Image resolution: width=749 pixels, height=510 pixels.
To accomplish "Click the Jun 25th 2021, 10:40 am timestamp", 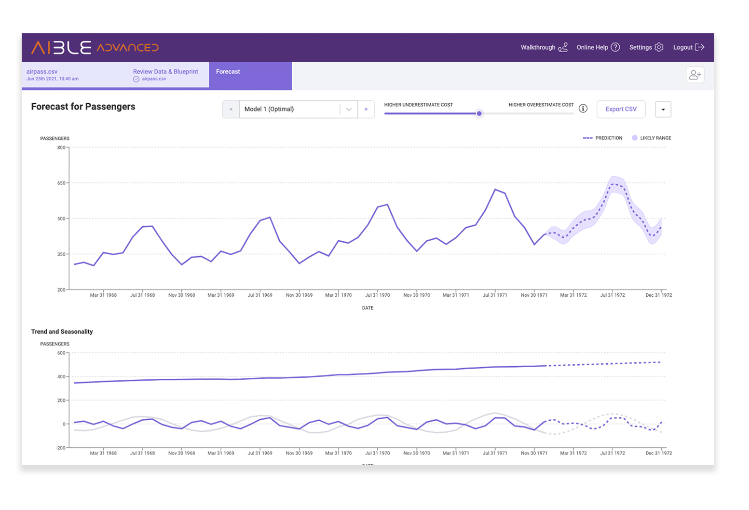I will [52, 79].
